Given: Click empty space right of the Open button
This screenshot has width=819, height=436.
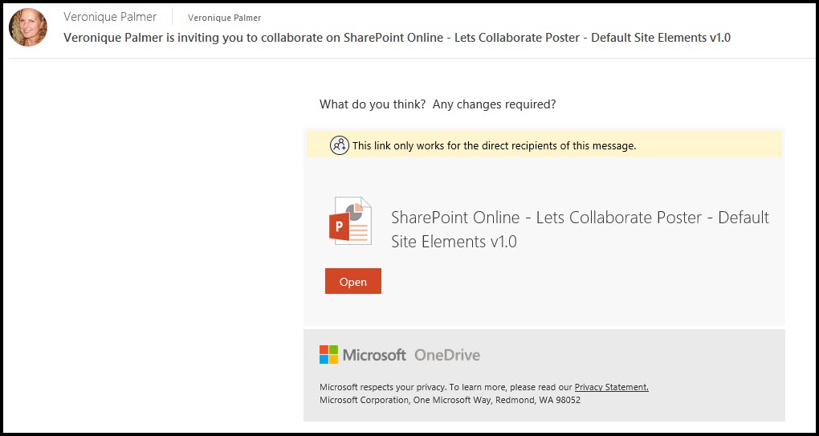Looking at the screenshot, I should point(562,282).
